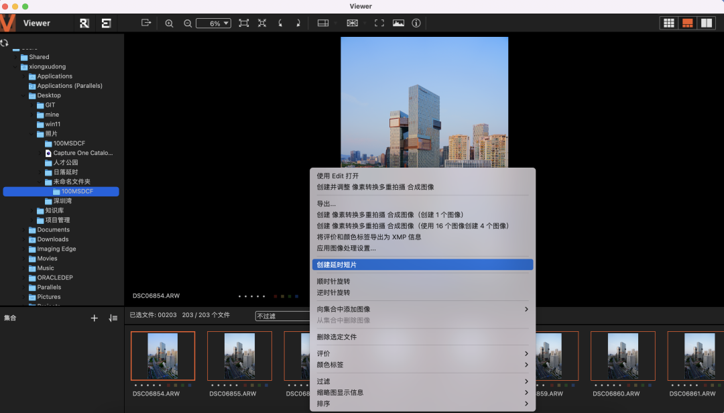This screenshot has width=724, height=413.
Task: Click the pixel-for-pixel zoom icon
Action: [262, 23]
